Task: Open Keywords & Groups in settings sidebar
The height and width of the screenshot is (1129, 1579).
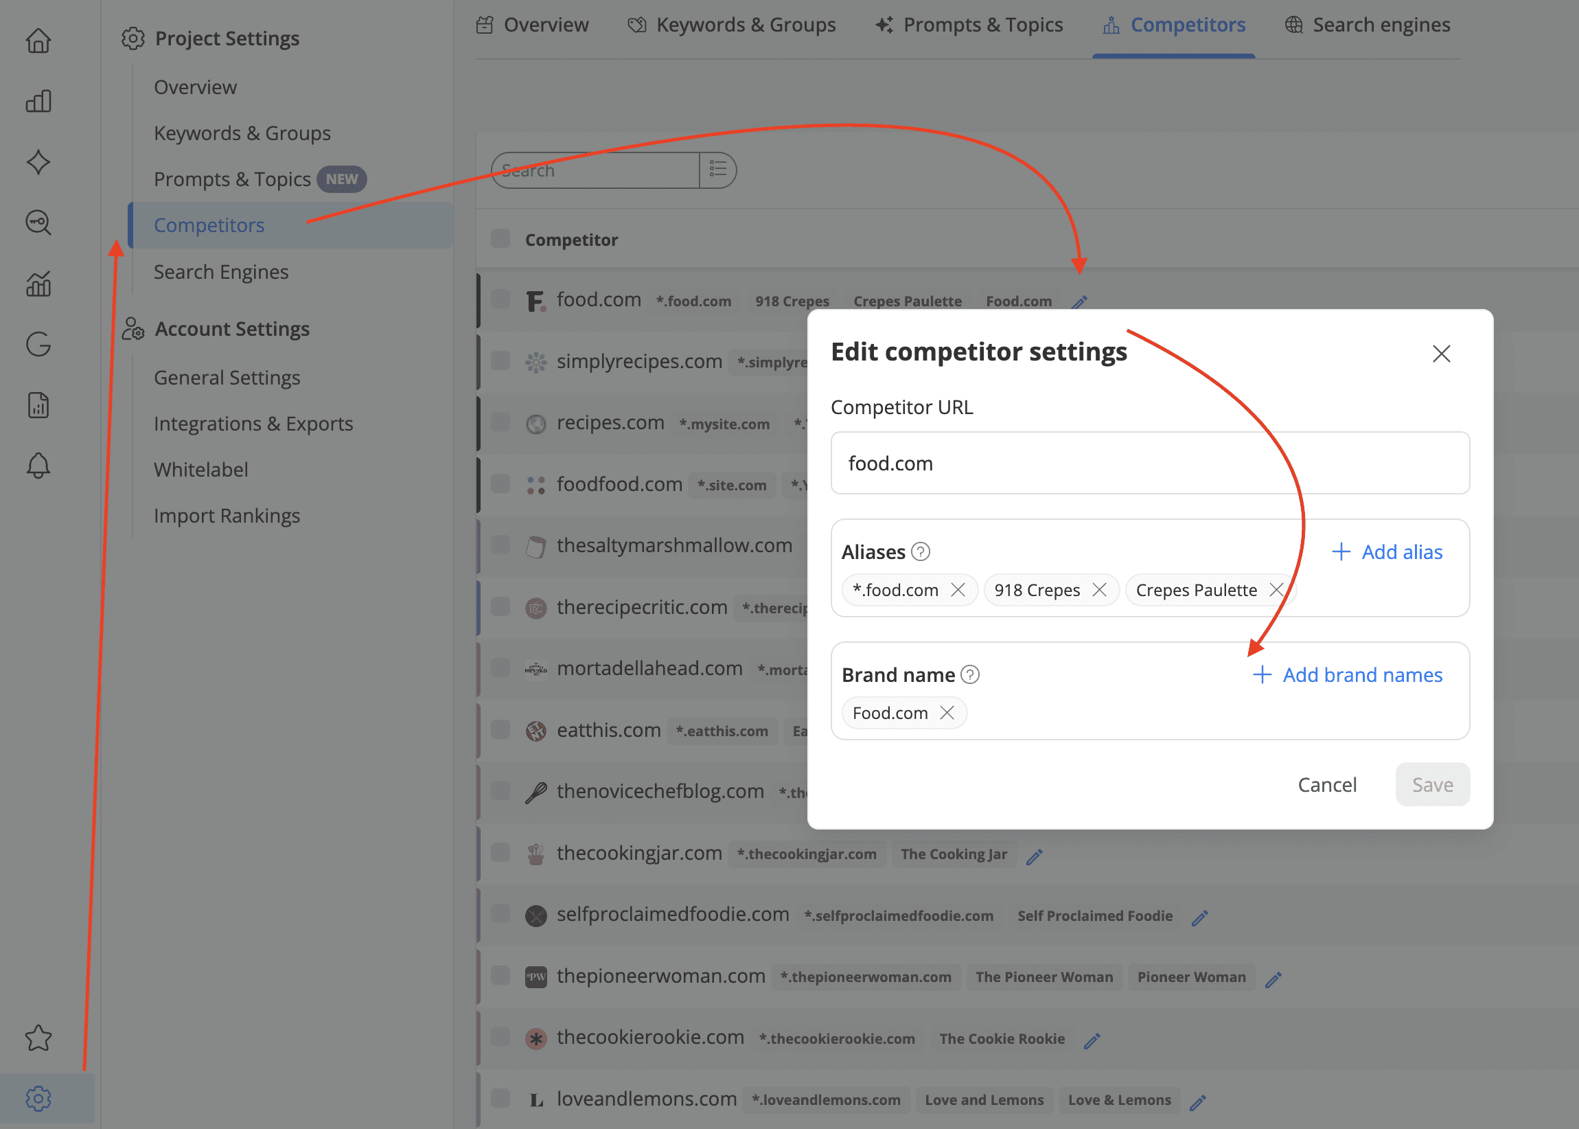Action: click(x=242, y=133)
